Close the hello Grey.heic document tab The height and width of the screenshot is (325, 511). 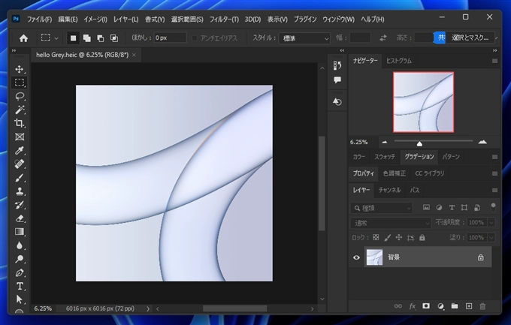pyautogui.click(x=134, y=55)
